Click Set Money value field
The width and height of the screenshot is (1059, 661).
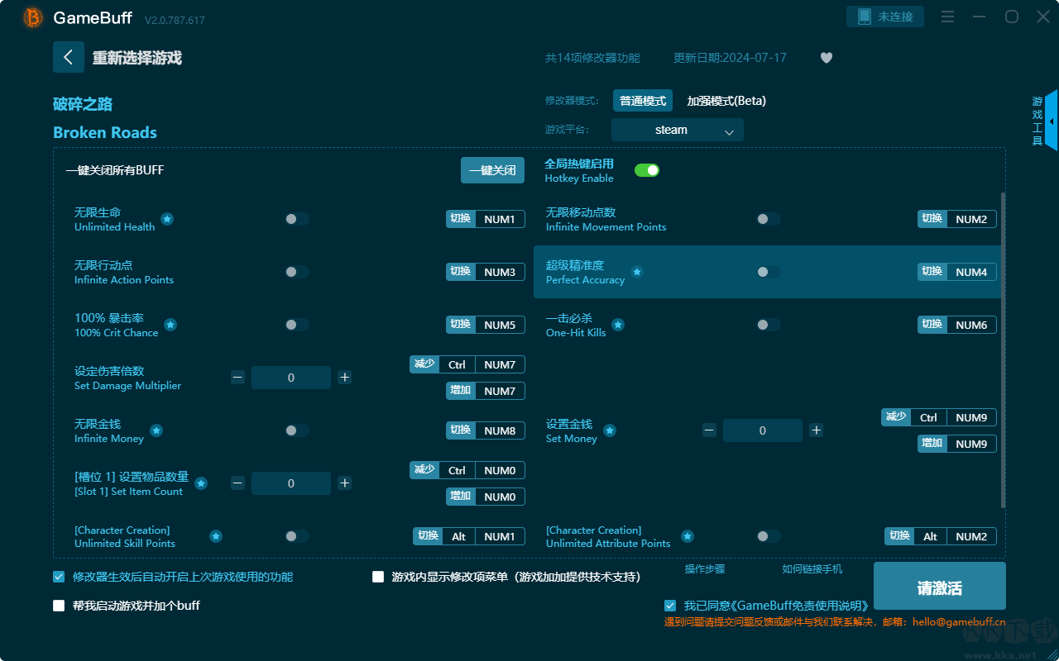pyautogui.click(x=763, y=430)
